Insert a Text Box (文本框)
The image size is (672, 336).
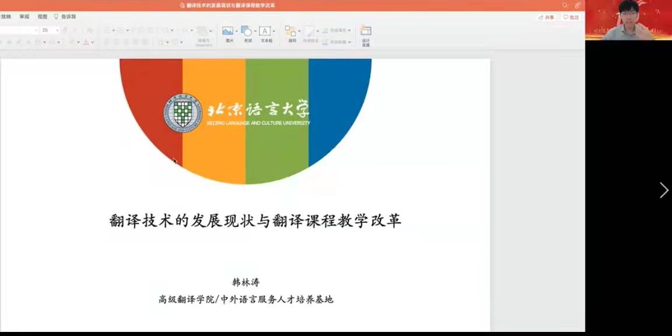click(265, 32)
